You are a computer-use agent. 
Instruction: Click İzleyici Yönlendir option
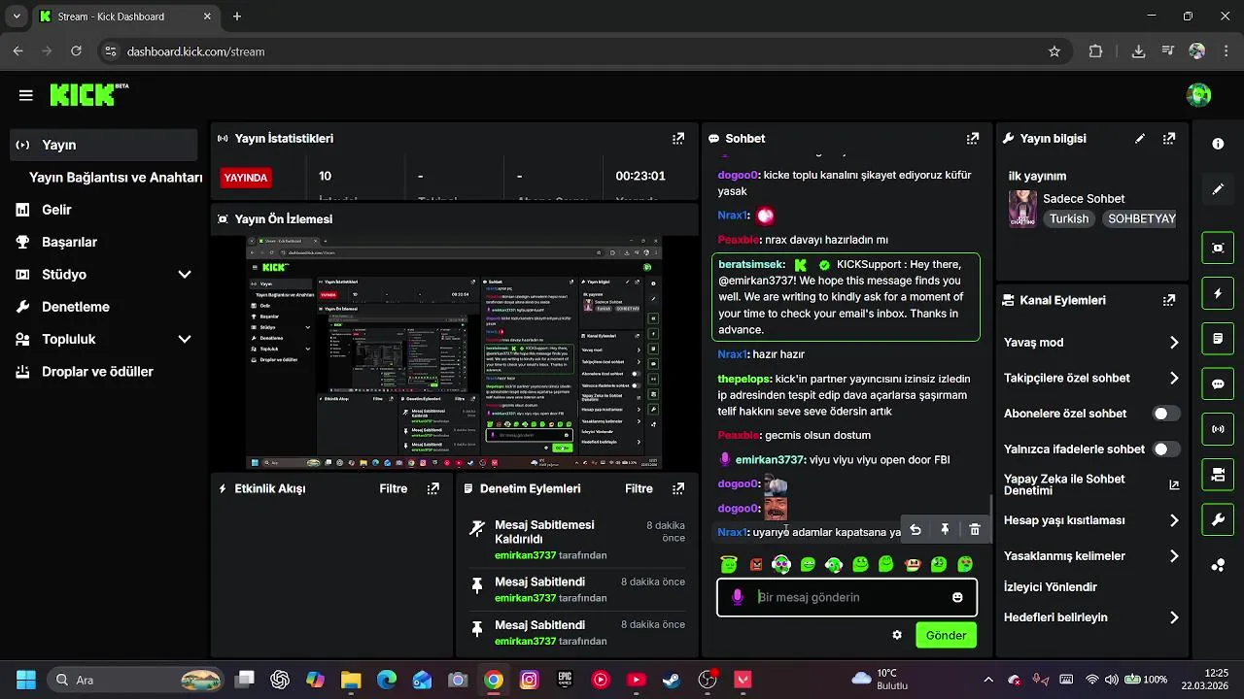1051,587
